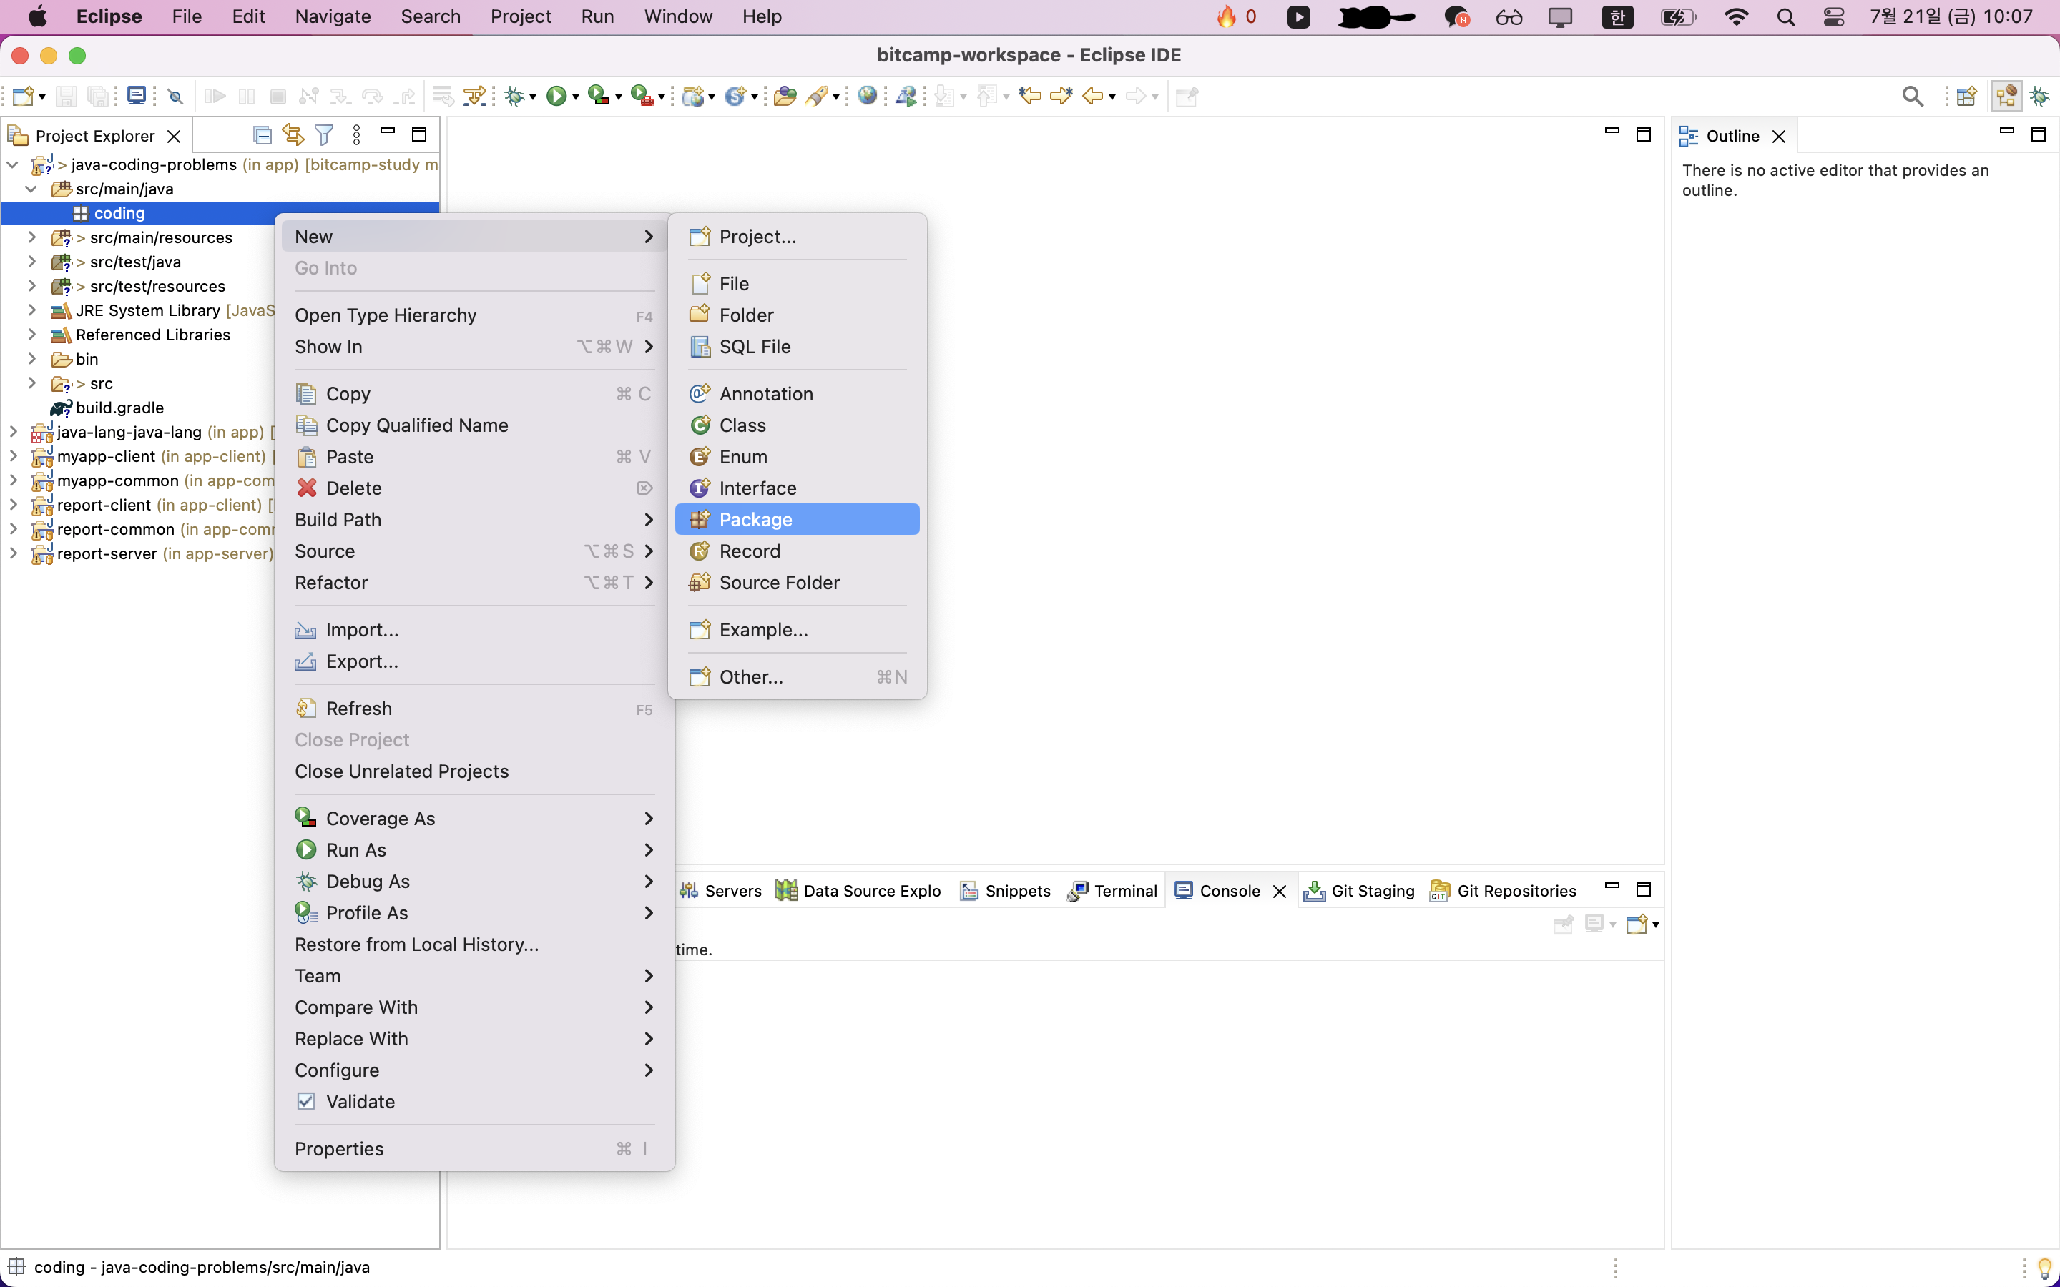
Task: Open the Run button dropdown arrow
Action: click(x=577, y=98)
